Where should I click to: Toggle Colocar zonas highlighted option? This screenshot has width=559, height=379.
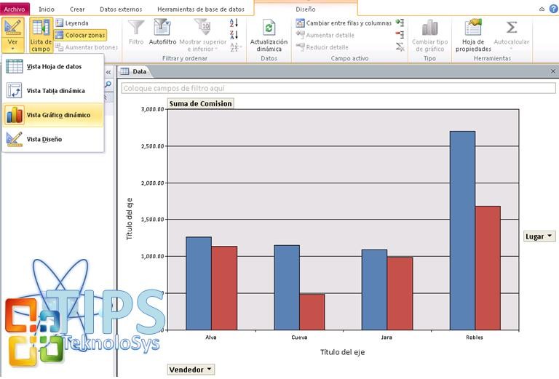(81, 35)
